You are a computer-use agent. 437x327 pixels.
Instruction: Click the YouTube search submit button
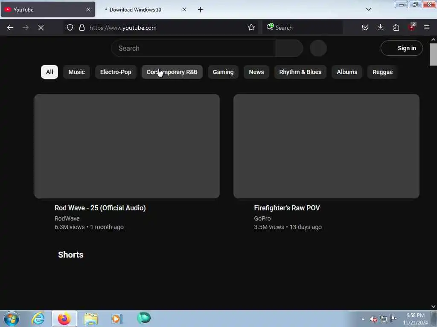click(289, 49)
